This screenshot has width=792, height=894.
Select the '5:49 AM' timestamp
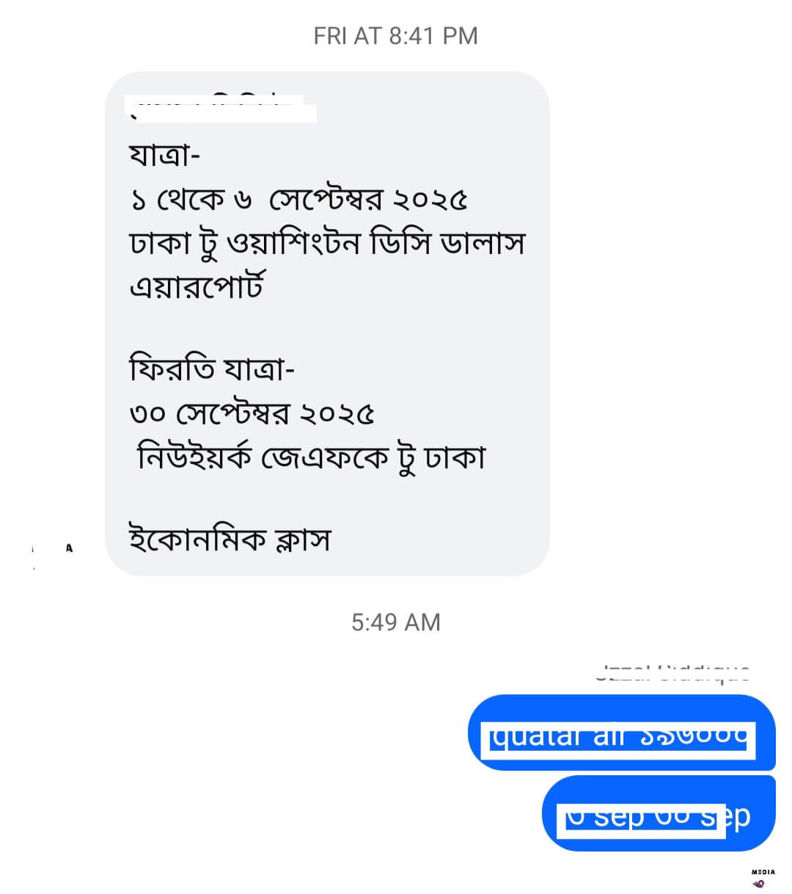395,622
